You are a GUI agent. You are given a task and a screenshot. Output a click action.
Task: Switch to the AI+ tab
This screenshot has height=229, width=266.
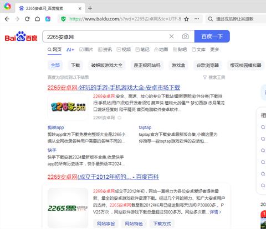tap(70, 50)
